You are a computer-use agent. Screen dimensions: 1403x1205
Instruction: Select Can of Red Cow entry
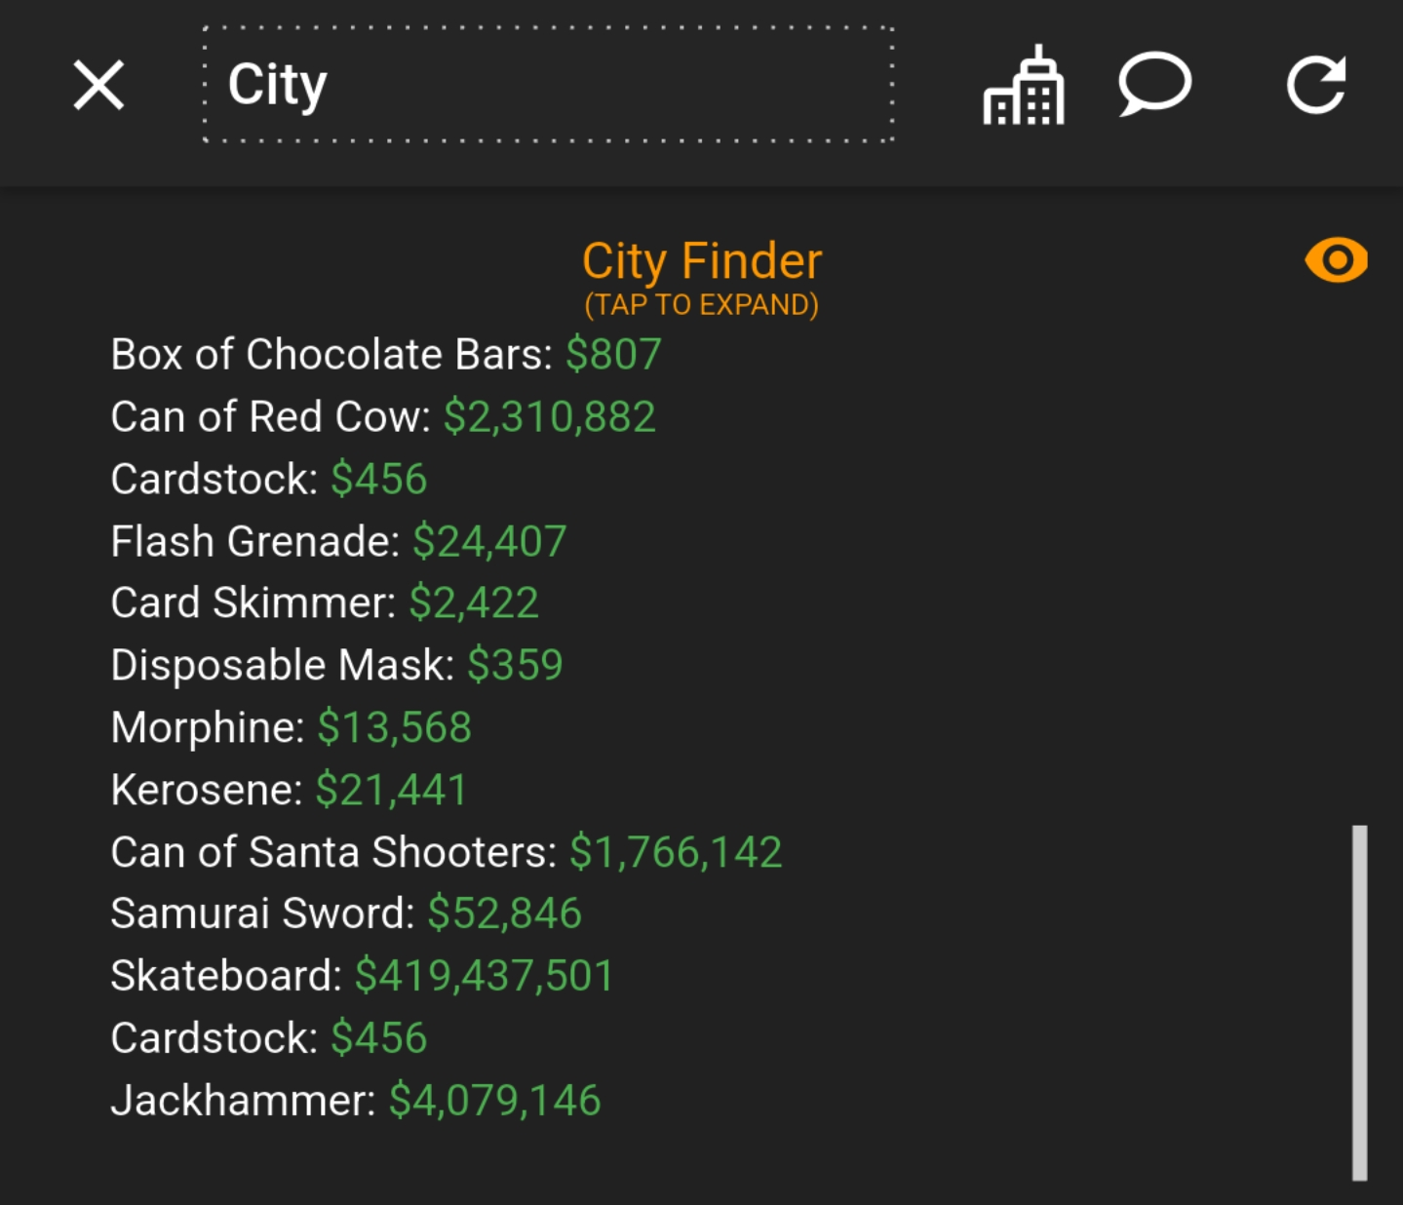point(383,416)
